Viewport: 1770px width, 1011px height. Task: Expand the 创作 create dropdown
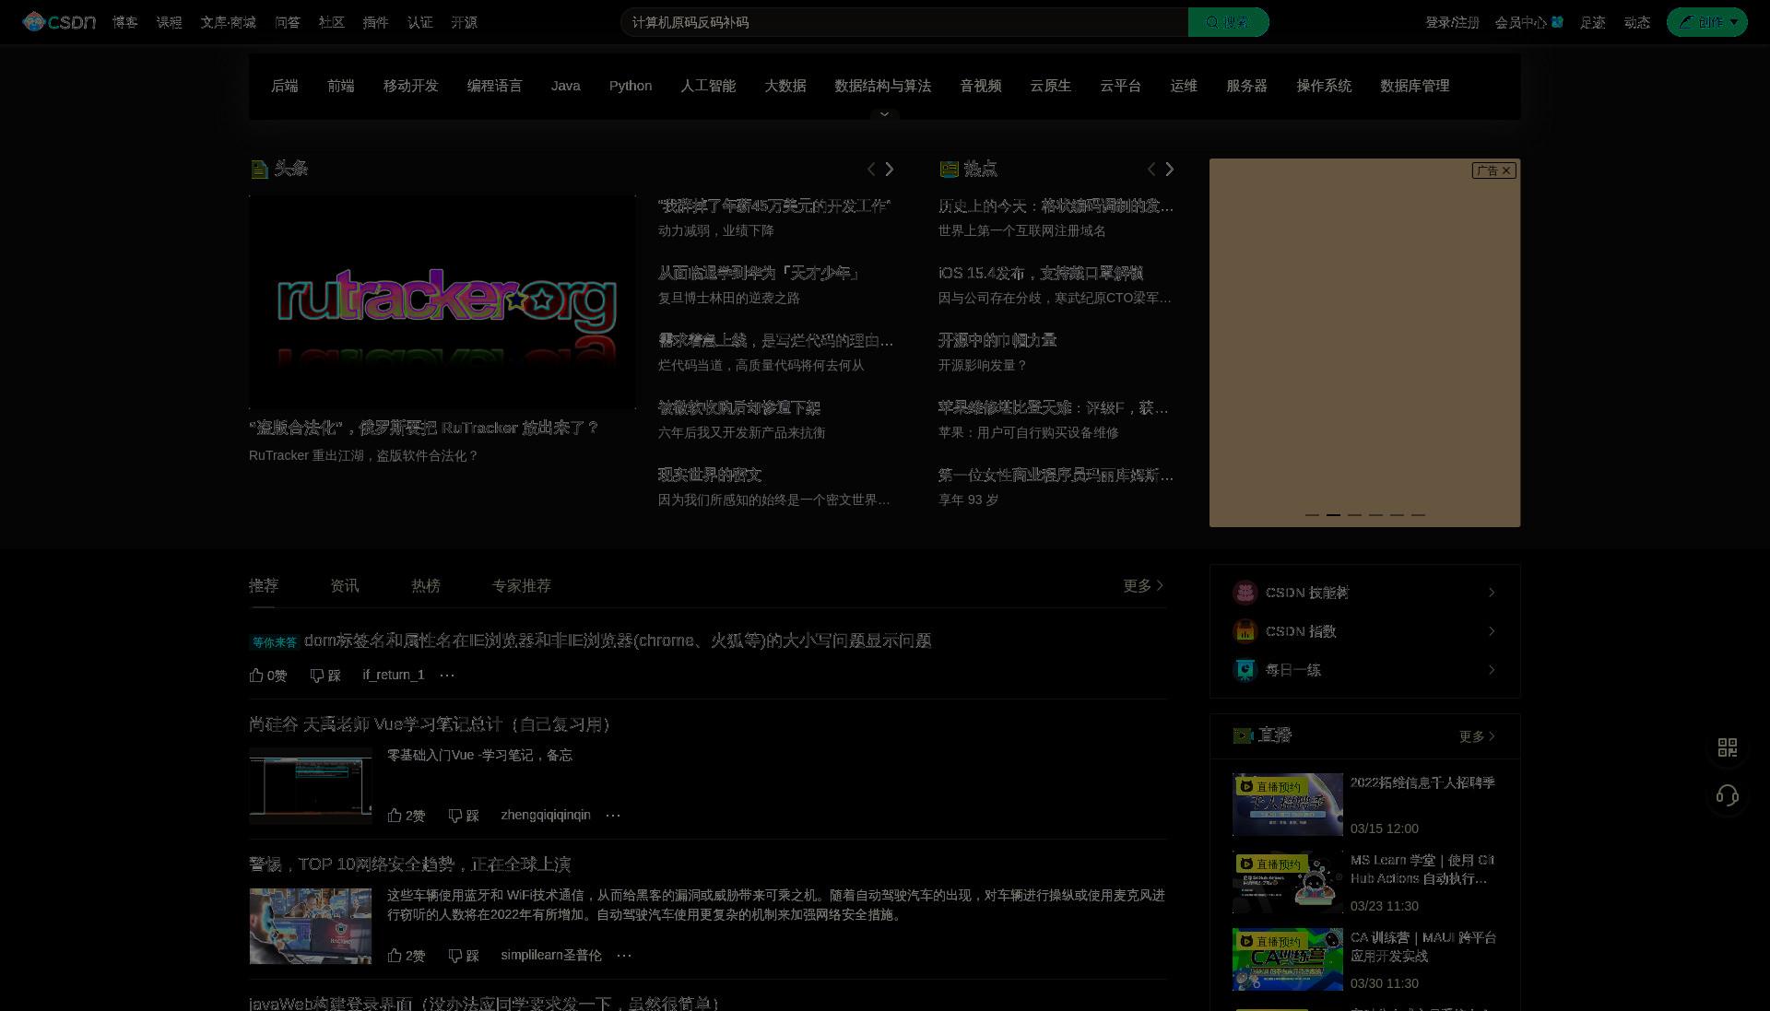[x=1706, y=22]
